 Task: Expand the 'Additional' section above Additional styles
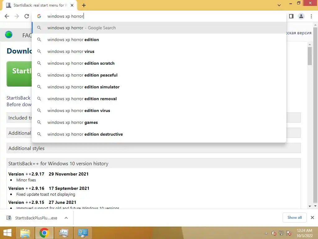[x=19, y=133]
